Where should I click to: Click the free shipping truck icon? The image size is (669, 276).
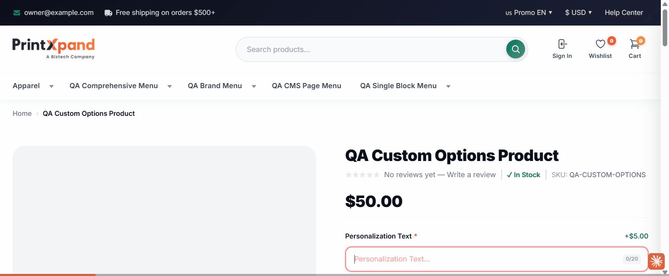tap(108, 13)
